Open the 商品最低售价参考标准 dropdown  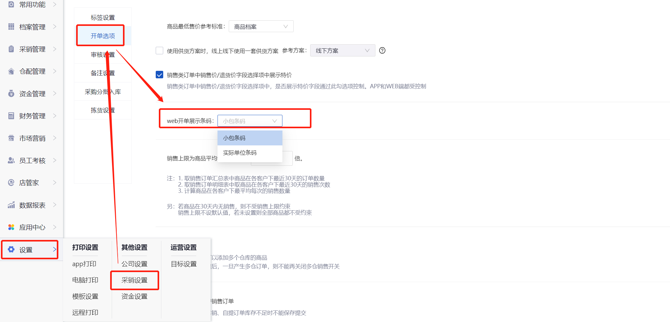tap(261, 27)
